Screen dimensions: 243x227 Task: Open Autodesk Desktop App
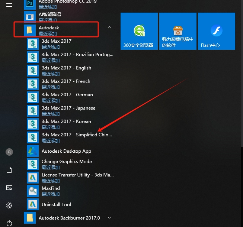pyautogui.click(x=66, y=151)
